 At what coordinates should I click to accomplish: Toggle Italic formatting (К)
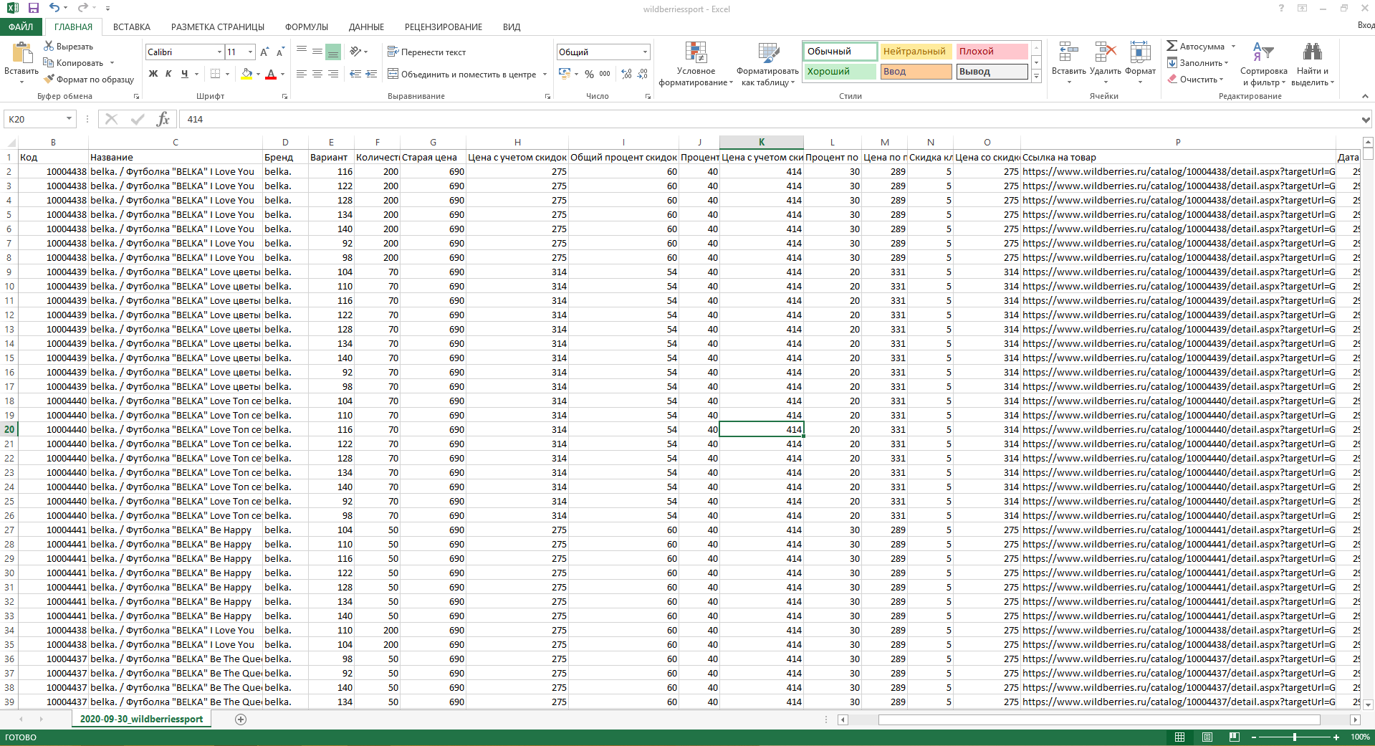coord(168,74)
